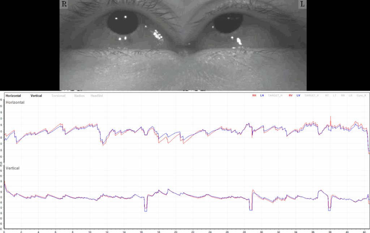This screenshot has width=370, height=233.
Task: Toggle the Horizontal chart tab in top row
Action: pos(13,96)
